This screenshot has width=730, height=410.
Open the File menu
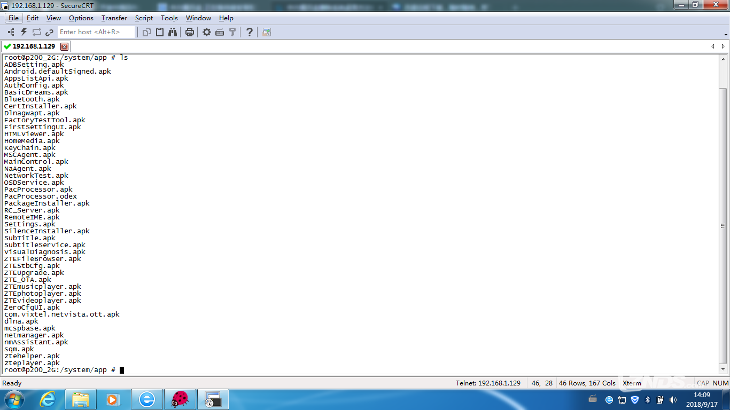click(13, 18)
